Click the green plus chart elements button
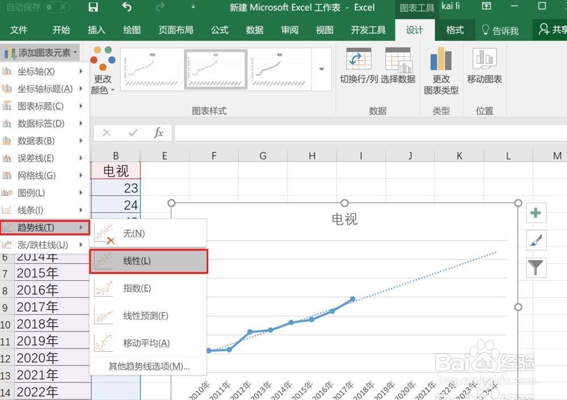 pyautogui.click(x=536, y=213)
